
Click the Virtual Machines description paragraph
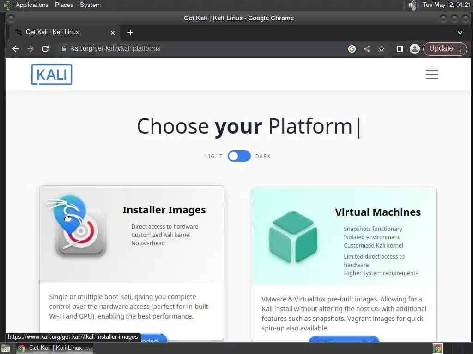344,313
